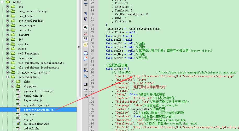Click the Select Parent Tag icon

pos(86,13)
